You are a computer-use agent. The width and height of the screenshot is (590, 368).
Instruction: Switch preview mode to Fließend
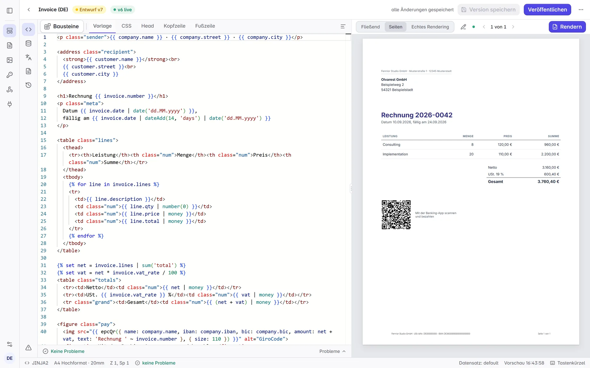(x=370, y=27)
